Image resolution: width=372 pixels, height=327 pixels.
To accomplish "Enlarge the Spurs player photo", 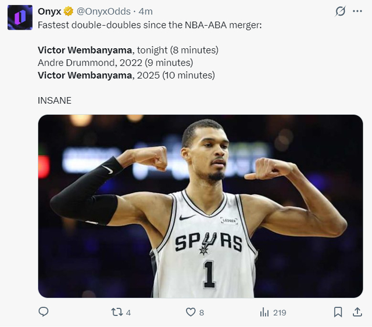I will click(201, 206).
